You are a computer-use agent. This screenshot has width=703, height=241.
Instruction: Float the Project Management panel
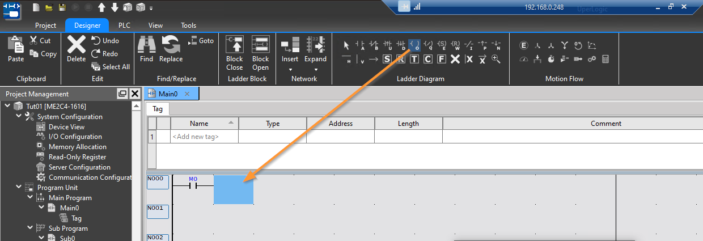(122, 94)
